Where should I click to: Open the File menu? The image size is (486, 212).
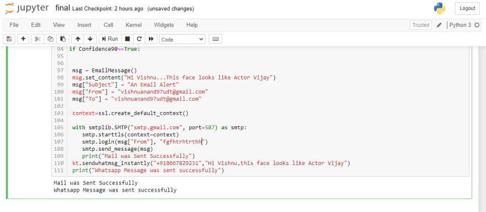(14, 25)
